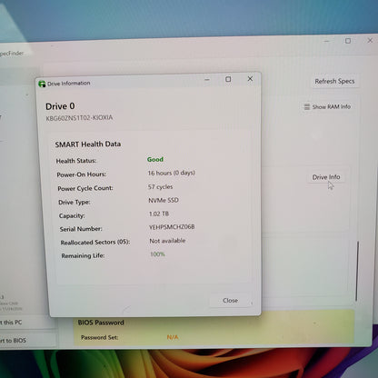
Task: Click the Drive Information dialog app icon
Action: click(42, 84)
